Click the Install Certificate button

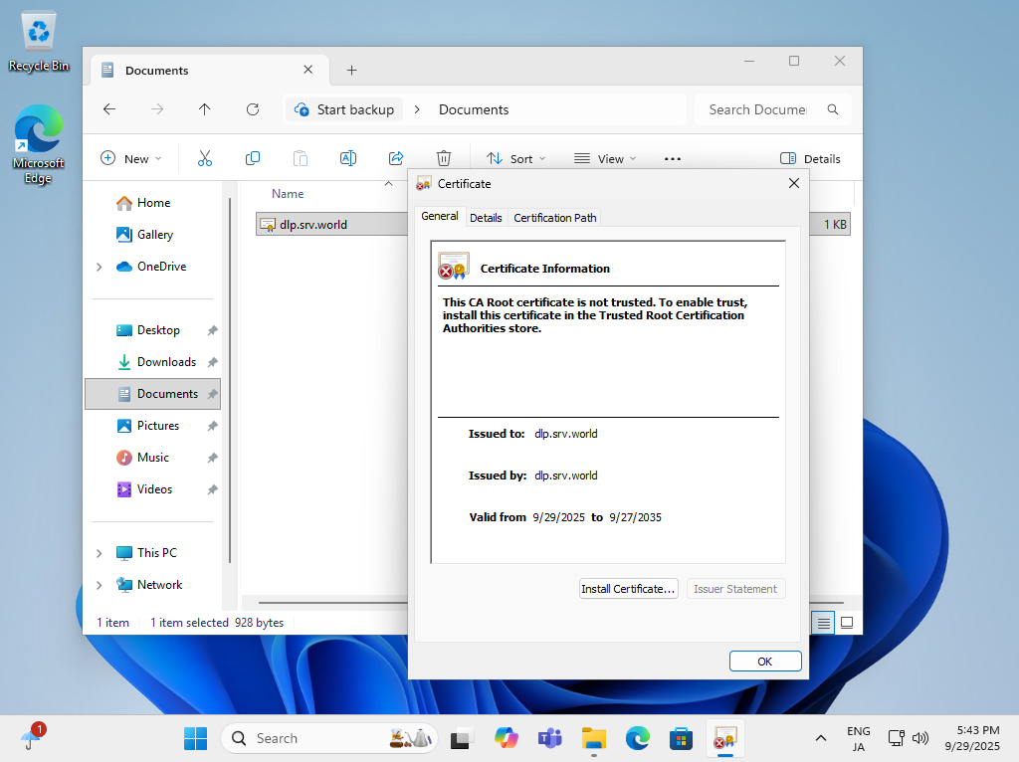tap(628, 589)
